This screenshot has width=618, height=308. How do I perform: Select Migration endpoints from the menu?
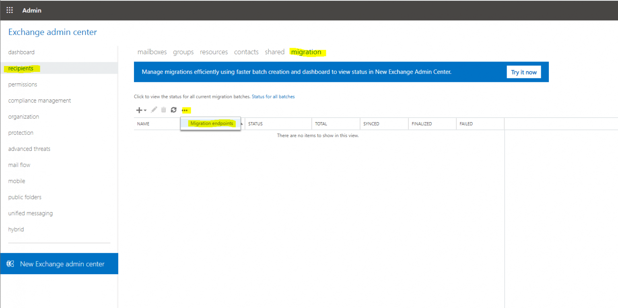(212, 123)
